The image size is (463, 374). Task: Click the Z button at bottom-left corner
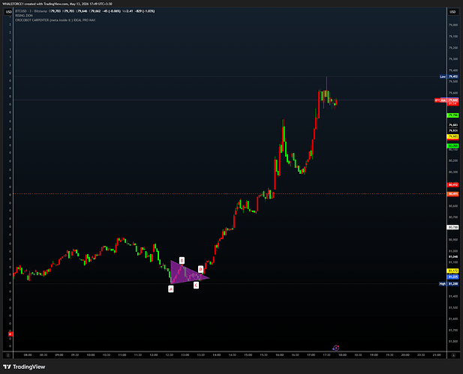[x=8, y=355]
